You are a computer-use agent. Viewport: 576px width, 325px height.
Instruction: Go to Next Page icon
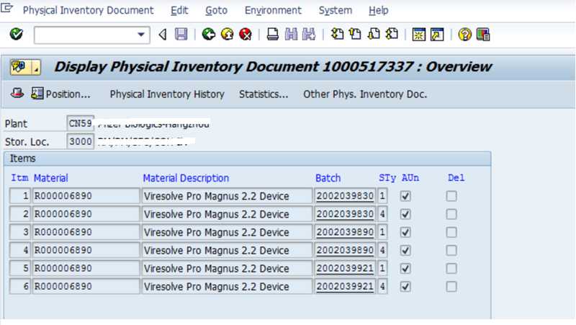click(x=374, y=34)
